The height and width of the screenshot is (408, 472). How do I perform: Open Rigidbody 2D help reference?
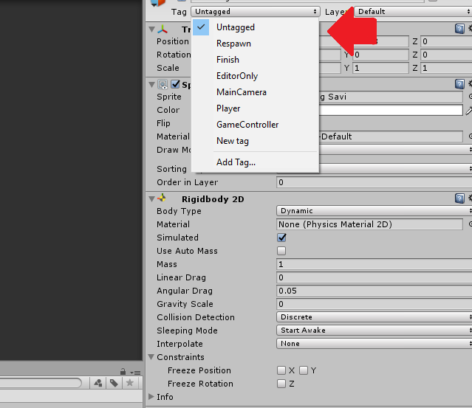459,198
